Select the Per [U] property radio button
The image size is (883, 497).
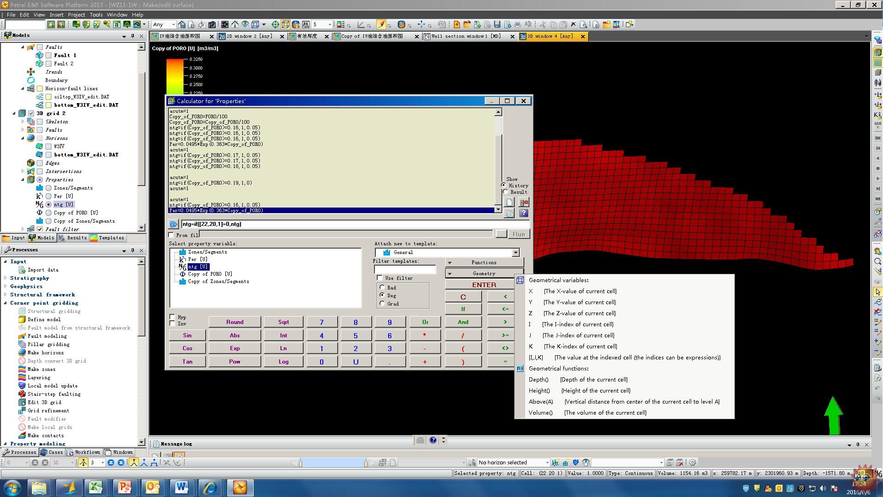click(x=48, y=196)
